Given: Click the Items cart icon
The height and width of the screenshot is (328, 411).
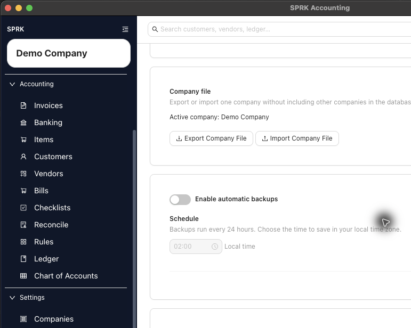Looking at the screenshot, I should pos(23,140).
